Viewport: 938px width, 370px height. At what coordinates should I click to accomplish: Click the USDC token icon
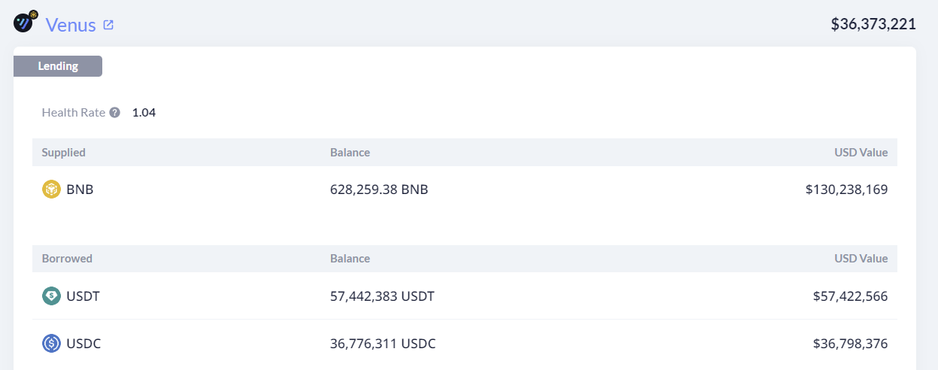pyautogui.click(x=51, y=344)
